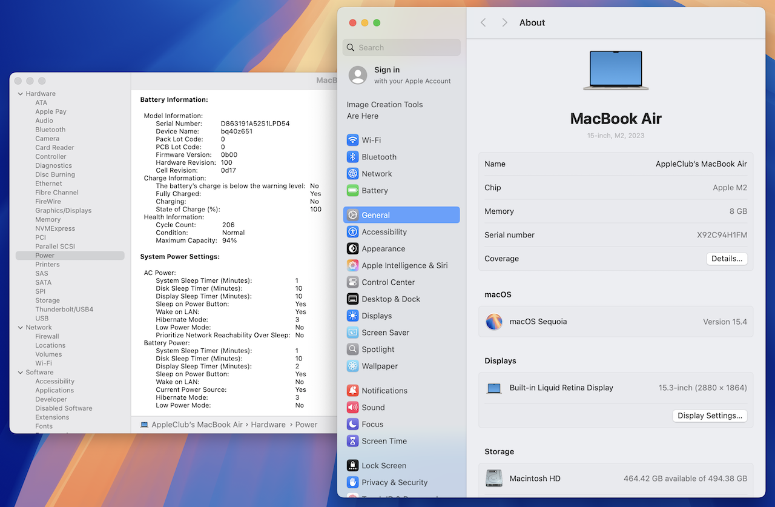Select the Control Center icon

tap(352, 282)
